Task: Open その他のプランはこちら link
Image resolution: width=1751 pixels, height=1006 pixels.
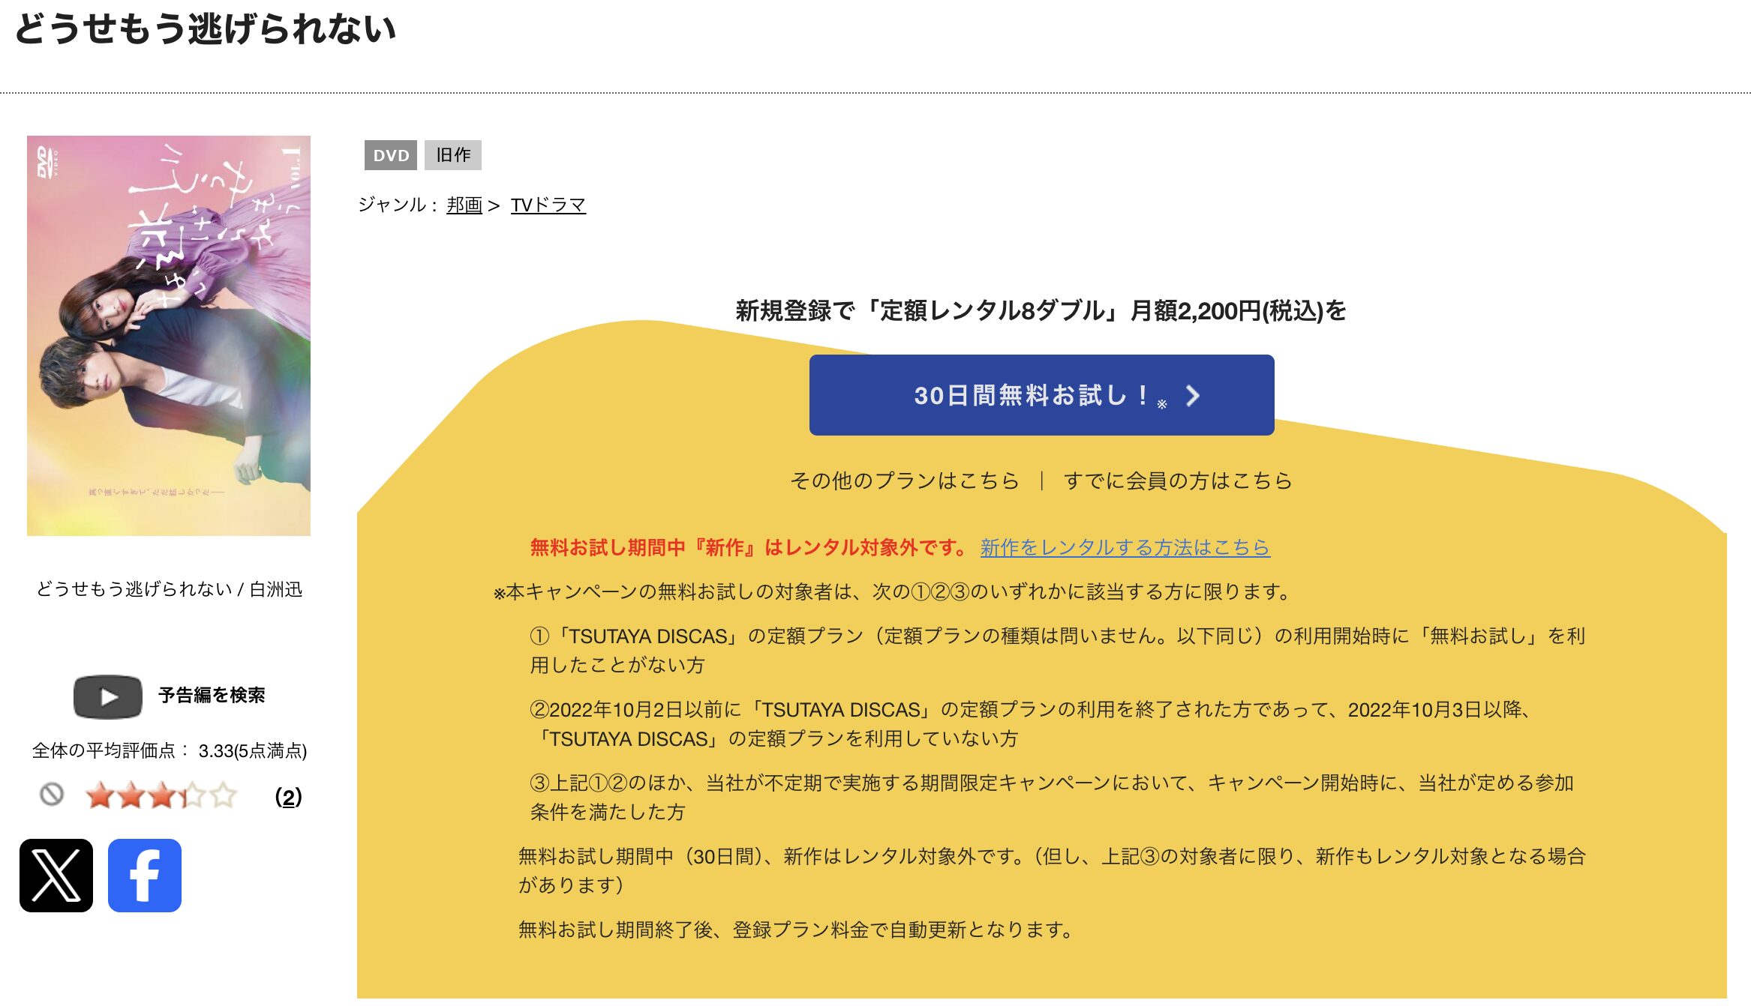Action: point(905,481)
